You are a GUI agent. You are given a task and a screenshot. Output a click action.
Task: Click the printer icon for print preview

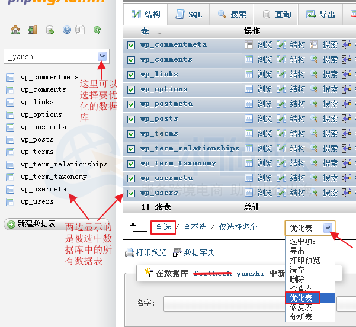pyautogui.click(x=130, y=252)
